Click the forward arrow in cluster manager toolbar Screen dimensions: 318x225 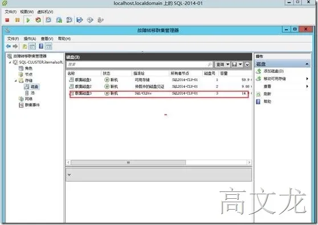coord(15,46)
